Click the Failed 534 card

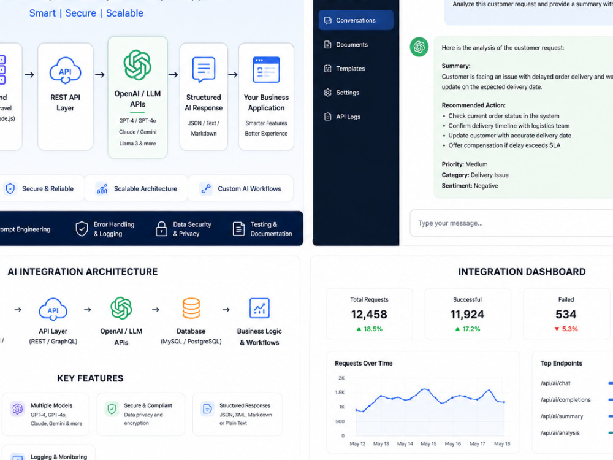coord(566,314)
